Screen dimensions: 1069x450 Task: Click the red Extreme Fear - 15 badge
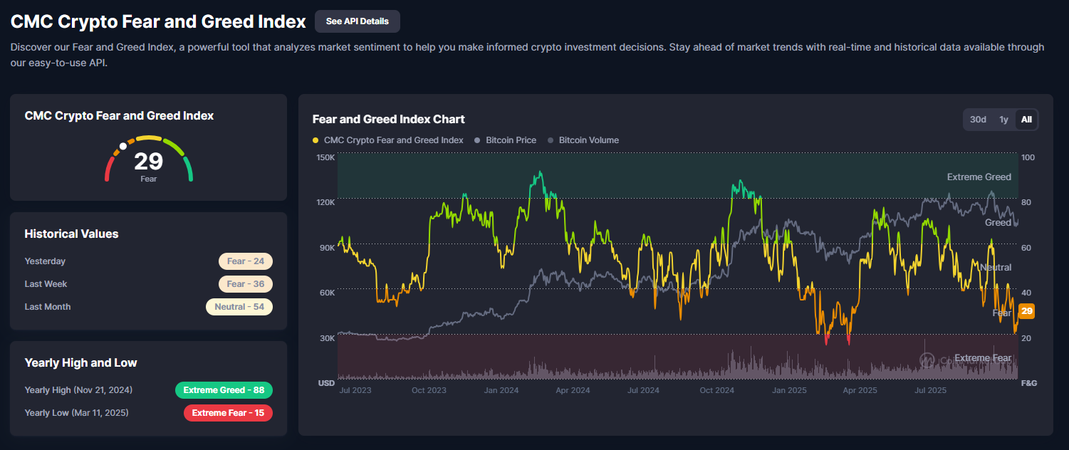(228, 413)
